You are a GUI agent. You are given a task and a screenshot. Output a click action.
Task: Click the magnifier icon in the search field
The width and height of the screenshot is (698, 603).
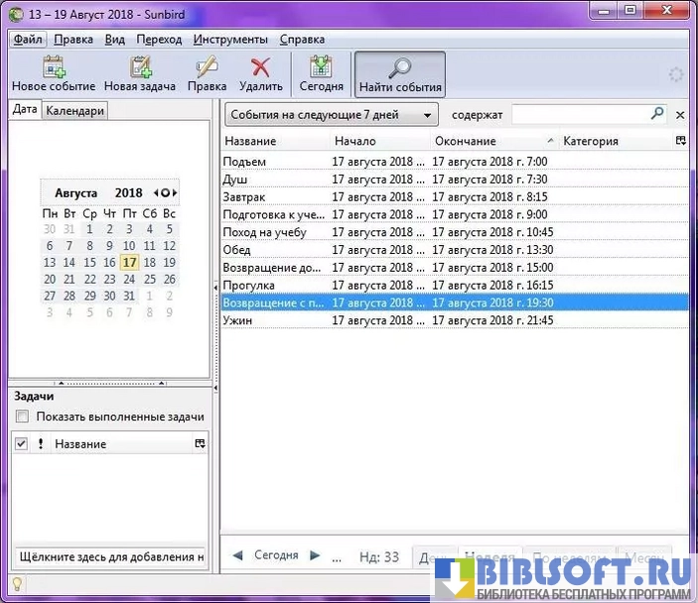click(x=657, y=114)
